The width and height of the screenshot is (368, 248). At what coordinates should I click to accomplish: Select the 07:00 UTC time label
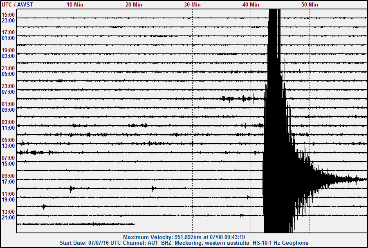8,158
